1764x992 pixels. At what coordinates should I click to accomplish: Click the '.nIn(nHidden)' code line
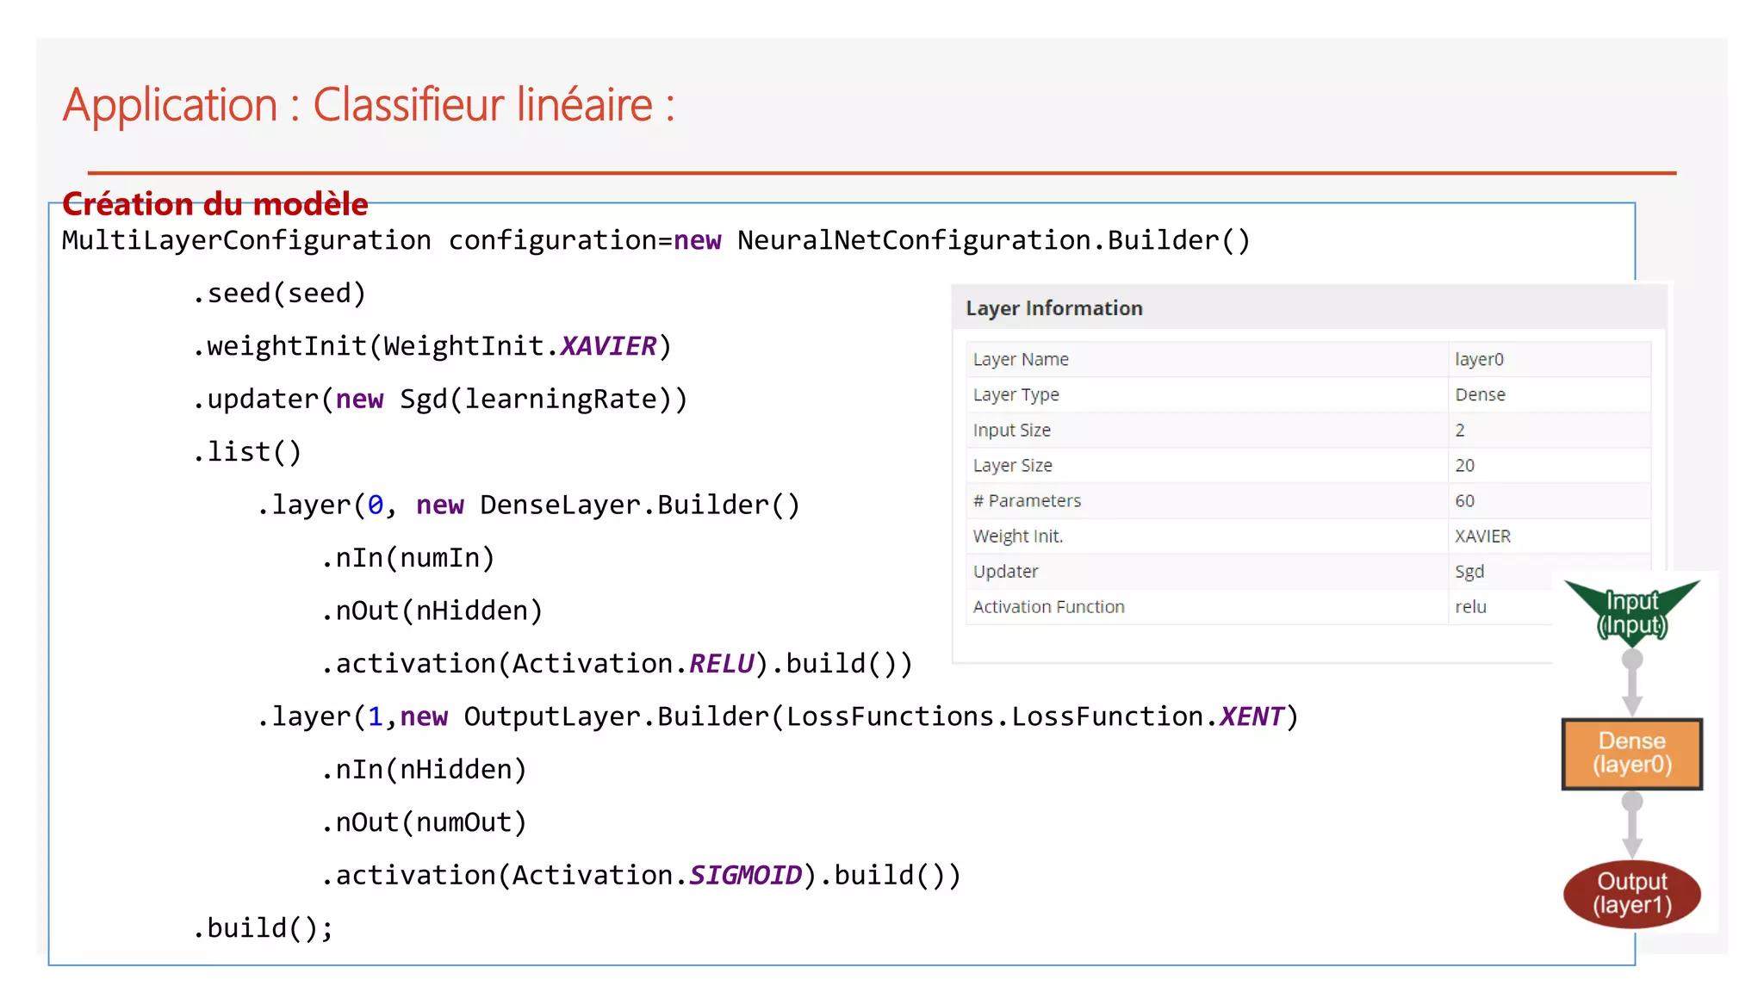click(424, 770)
